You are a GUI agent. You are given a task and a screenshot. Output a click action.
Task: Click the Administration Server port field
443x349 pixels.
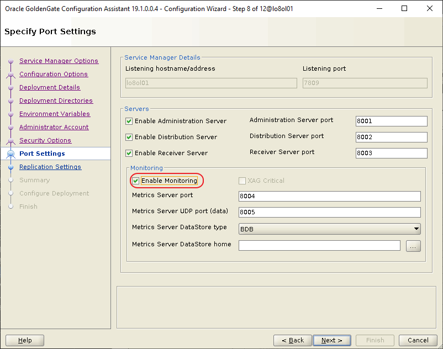coord(391,121)
